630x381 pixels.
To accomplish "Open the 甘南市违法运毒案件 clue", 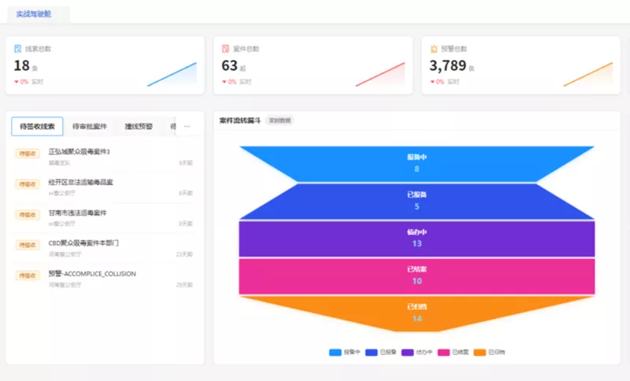I will pos(77,213).
